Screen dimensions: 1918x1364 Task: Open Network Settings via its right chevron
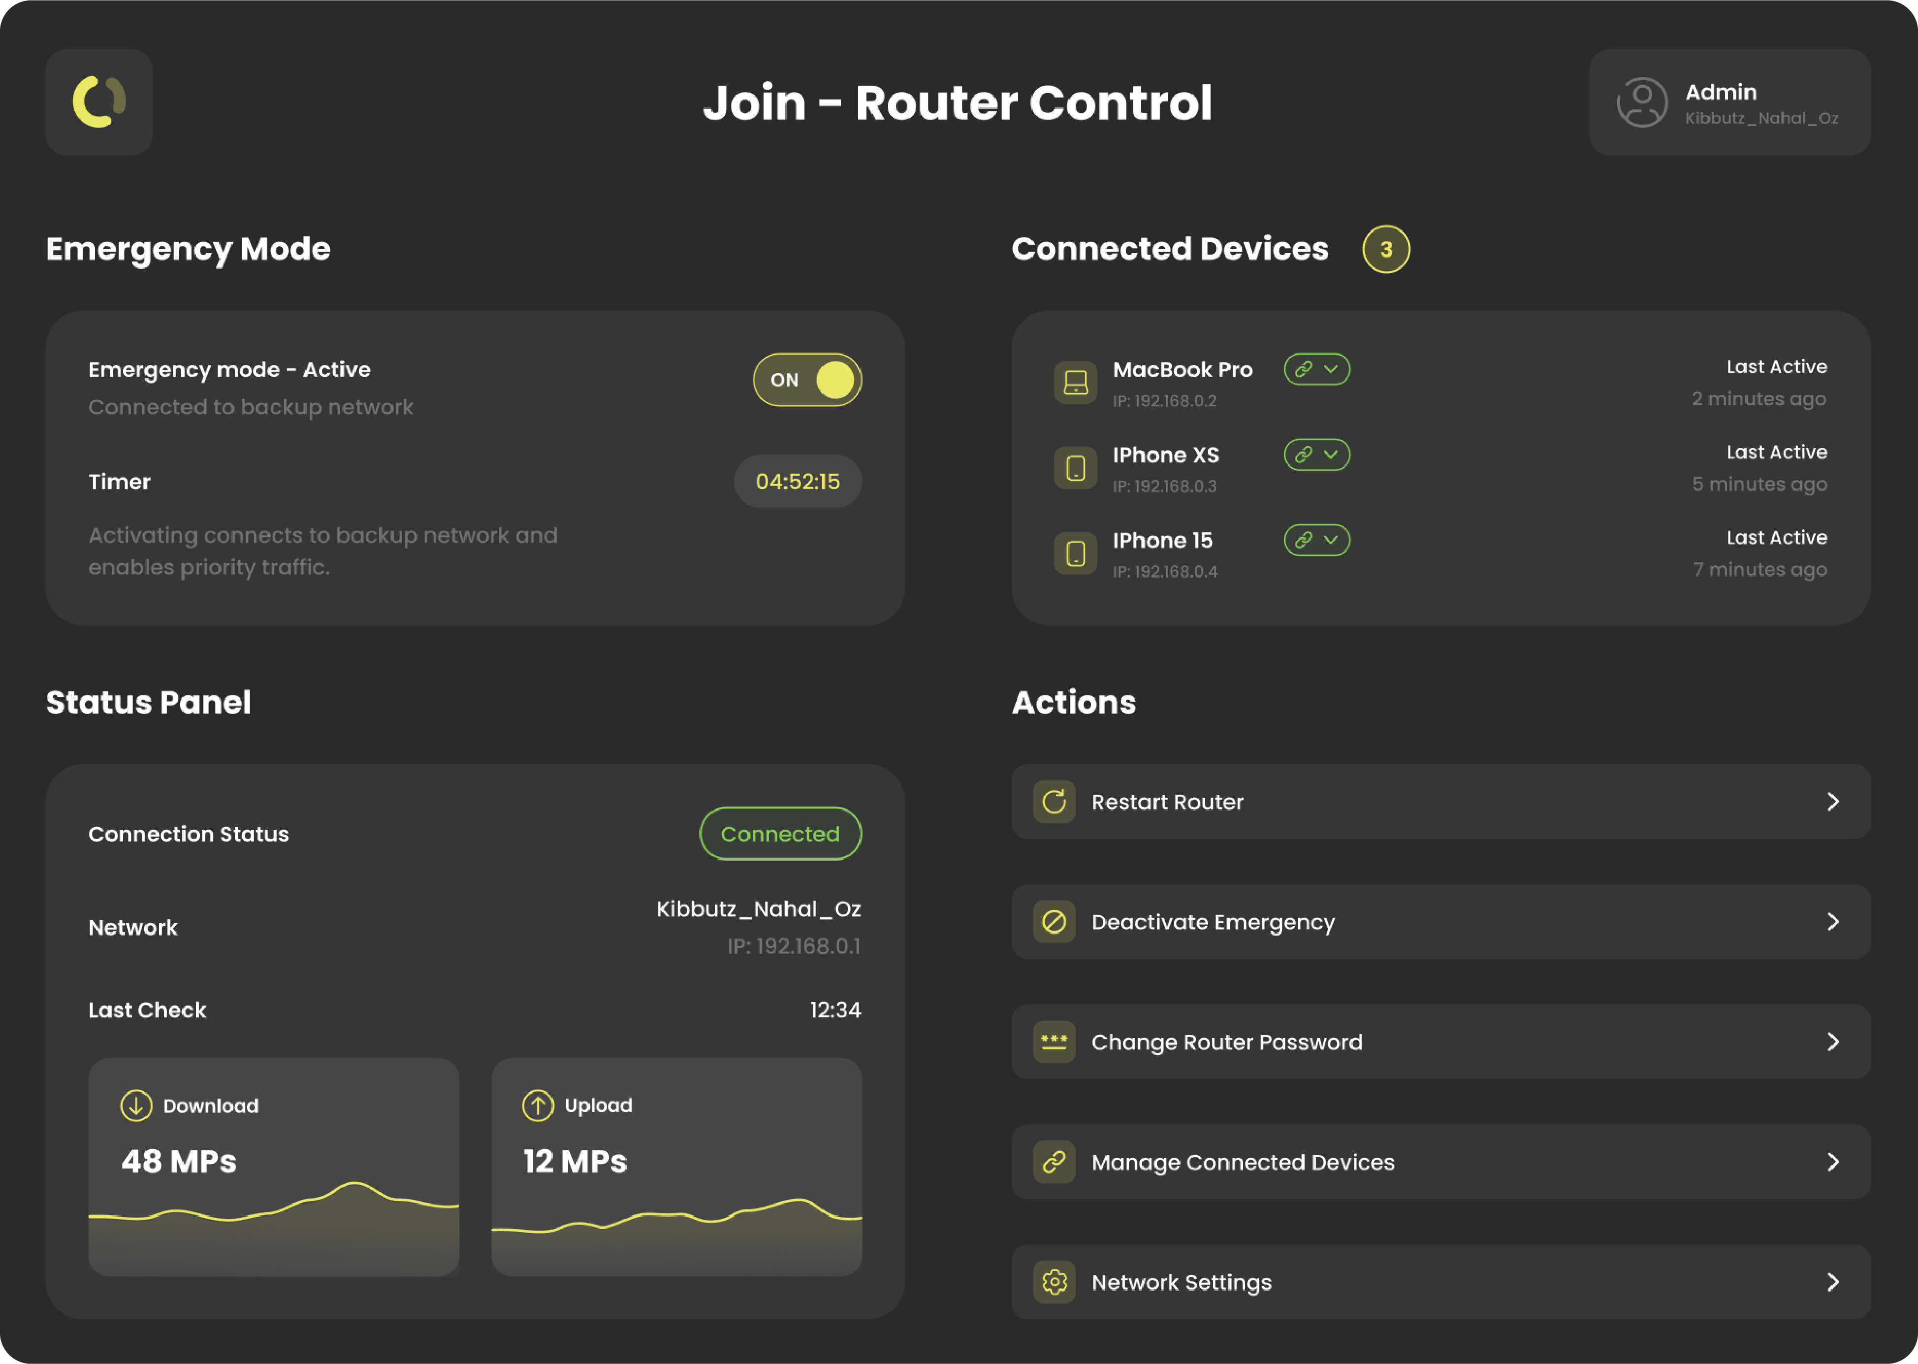click(1833, 1283)
